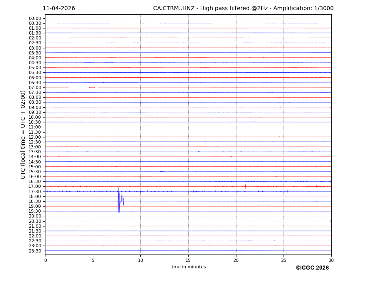This screenshot has width=376, height=283.
Task: Select the x-axis tick label 15
Action: [188, 260]
